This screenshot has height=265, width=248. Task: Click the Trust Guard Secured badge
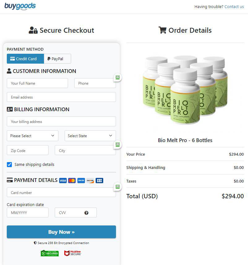point(50,253)
